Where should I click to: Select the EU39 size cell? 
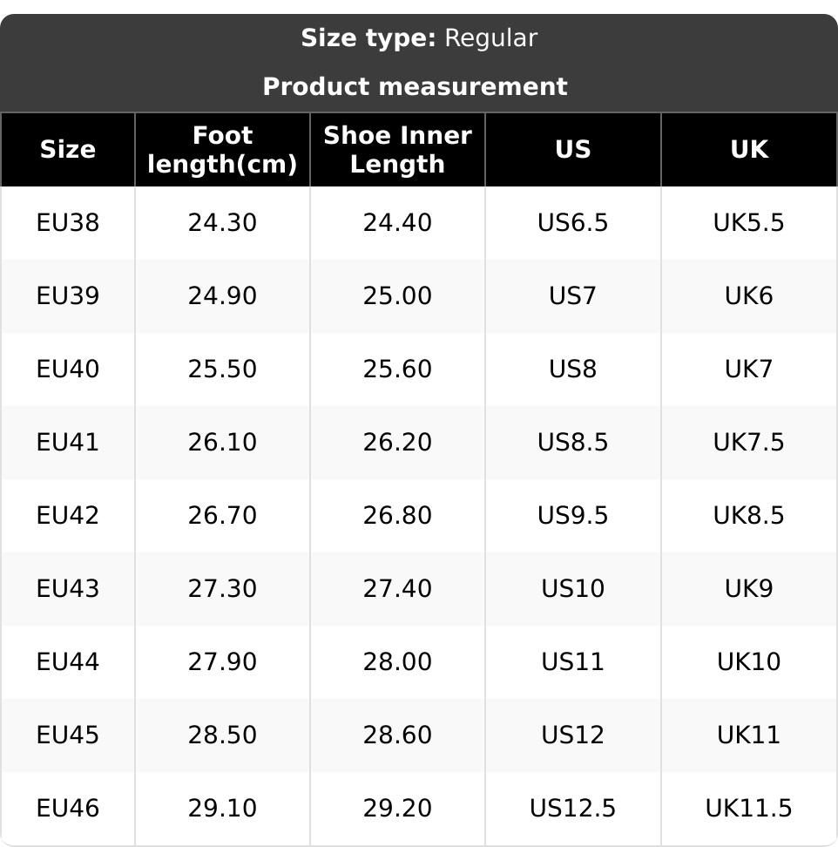click(x=68, y=296)
